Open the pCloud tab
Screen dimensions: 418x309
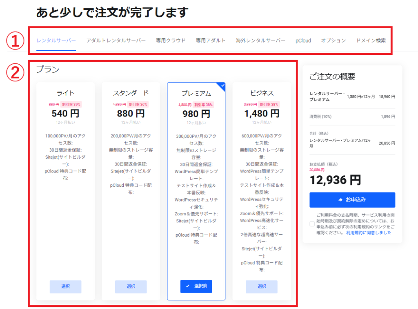pos(303,40)
